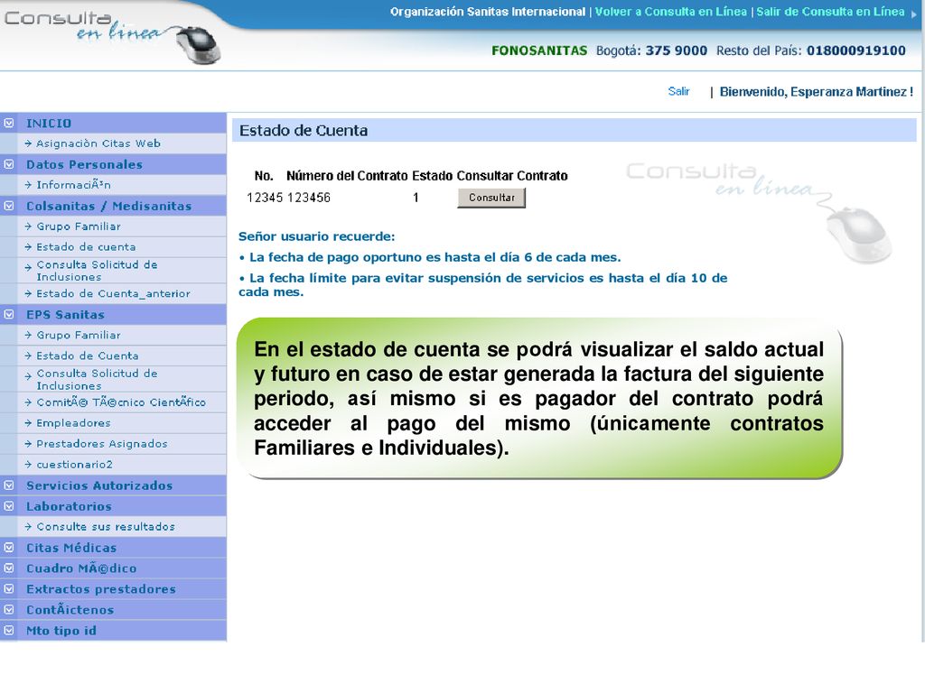The width and height of the screenshot is (925, 693).
Task: Open cuestionario2 link
Action: 74,465
